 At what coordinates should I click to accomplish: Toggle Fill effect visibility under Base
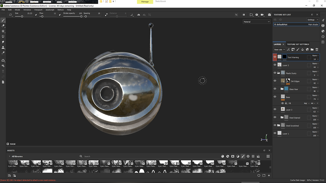click(x=282, y=103)
